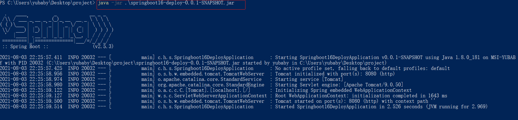
Task: Click the w.s.c.ServletWebServerApplicationContext logger name
Action: pyautogui.click(x=212, y=96)
